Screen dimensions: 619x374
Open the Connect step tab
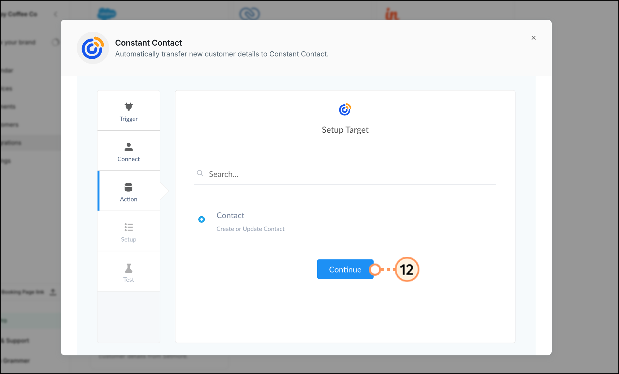coord(129,151)
